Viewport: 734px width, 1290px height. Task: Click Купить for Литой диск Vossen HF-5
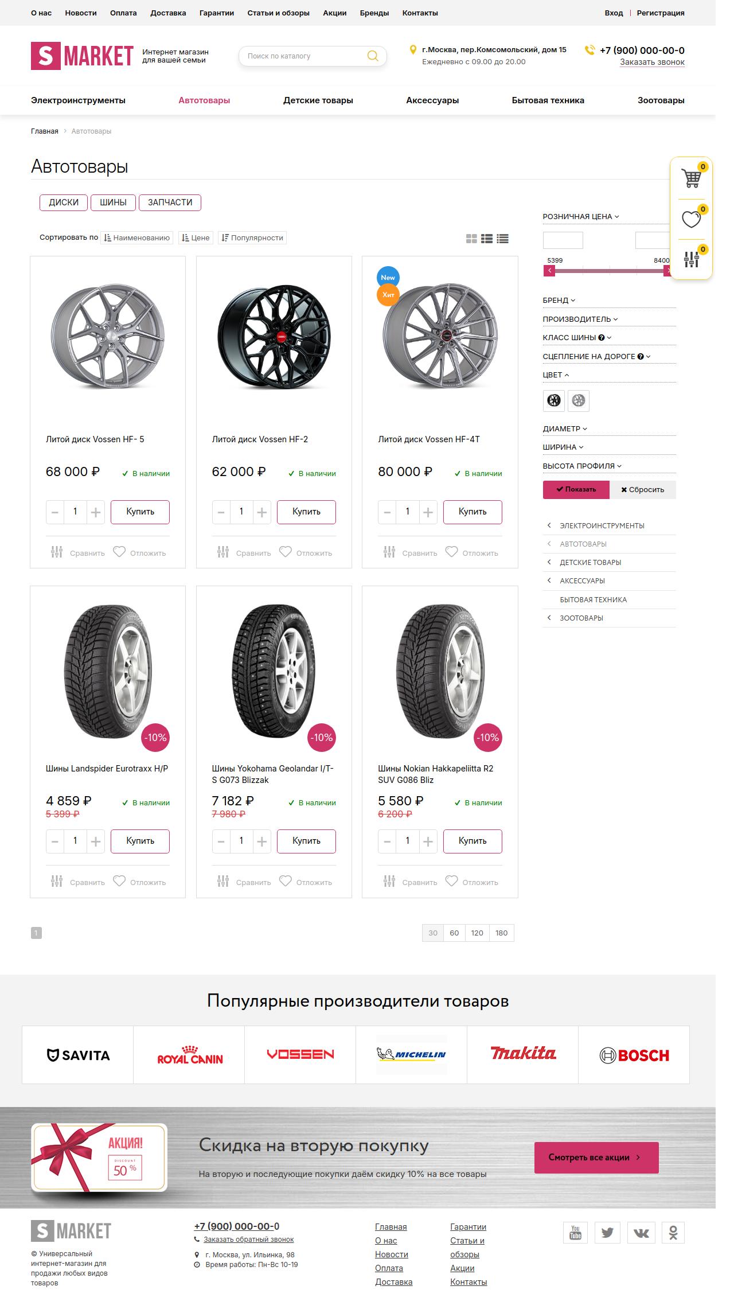coord(140,512)
